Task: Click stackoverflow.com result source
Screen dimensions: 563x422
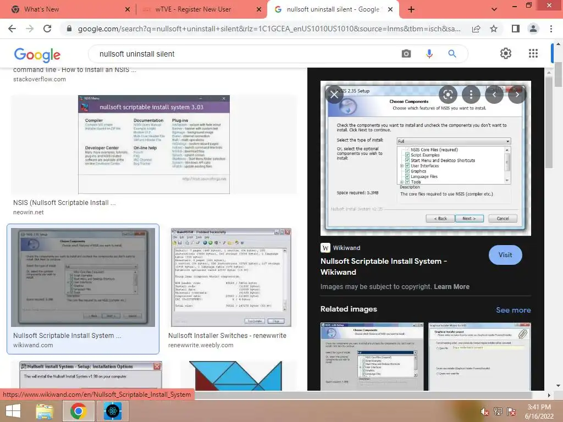Action: (x=40, y=79)
